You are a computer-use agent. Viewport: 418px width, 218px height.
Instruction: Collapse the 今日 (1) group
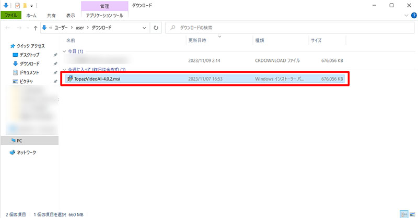pos(64,51)
